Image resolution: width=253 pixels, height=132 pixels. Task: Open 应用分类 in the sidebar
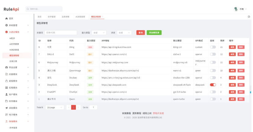coord(13,61)
